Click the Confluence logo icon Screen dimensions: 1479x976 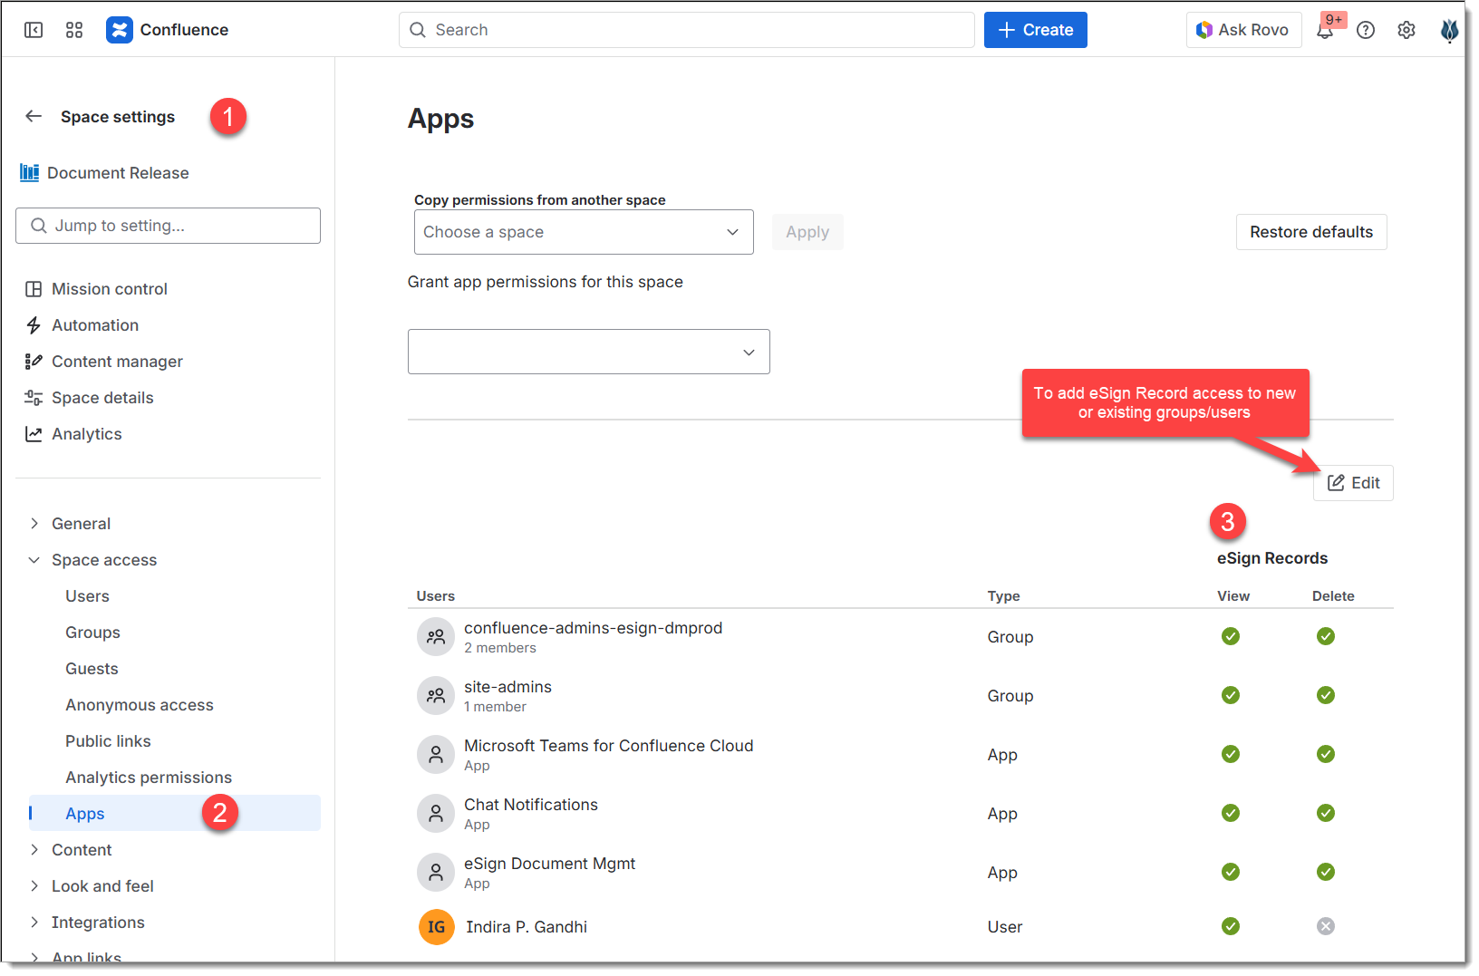pyautogui.click(x=119, y=30)
